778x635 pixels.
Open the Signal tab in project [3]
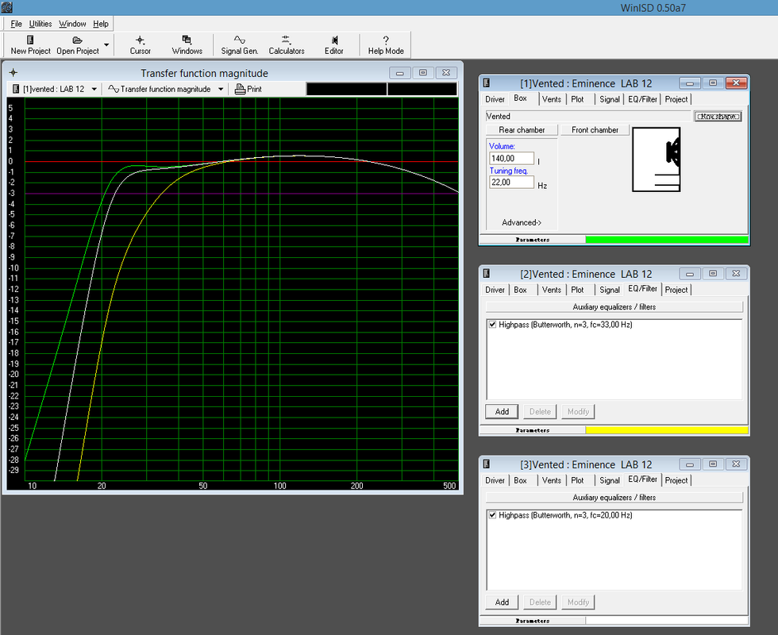click(x=610, y=480)
